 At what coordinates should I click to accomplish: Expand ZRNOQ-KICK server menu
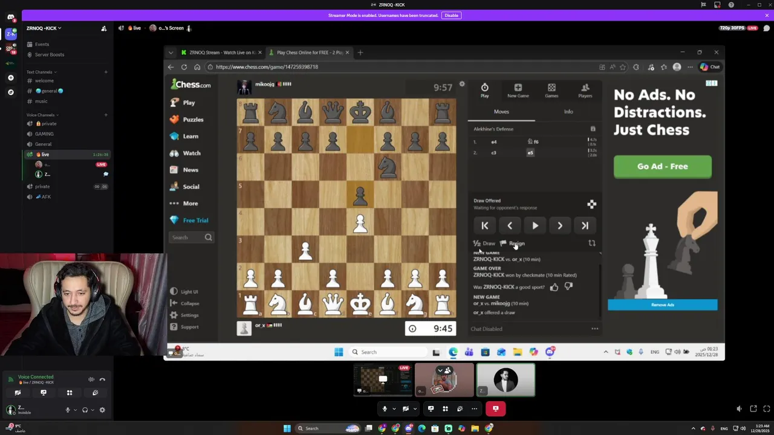44,28
